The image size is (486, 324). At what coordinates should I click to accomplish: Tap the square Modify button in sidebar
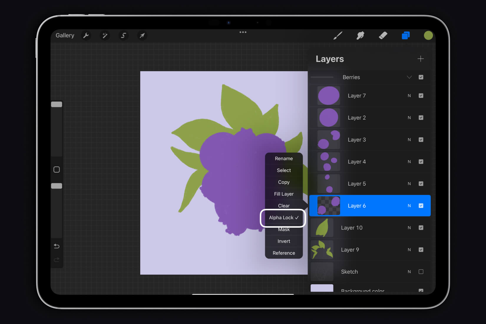tap(57, 170)
